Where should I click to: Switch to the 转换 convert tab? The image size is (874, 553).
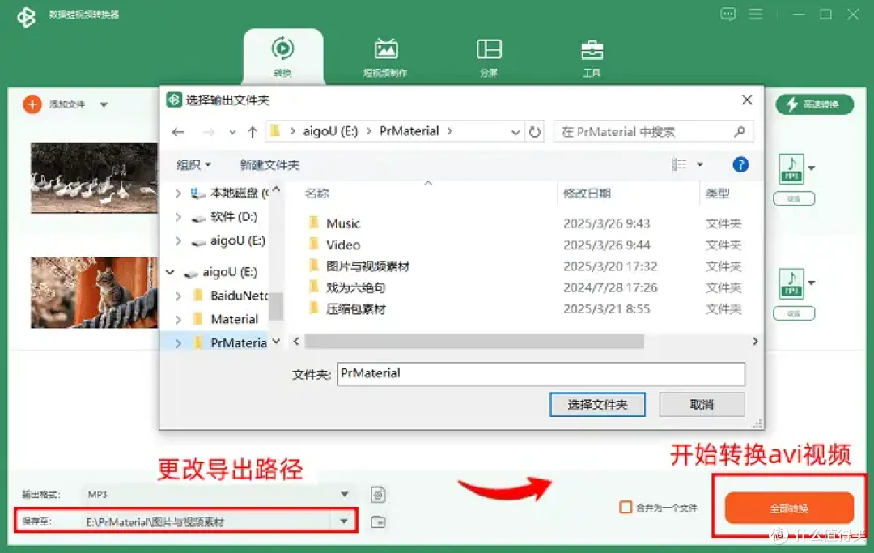282,57
